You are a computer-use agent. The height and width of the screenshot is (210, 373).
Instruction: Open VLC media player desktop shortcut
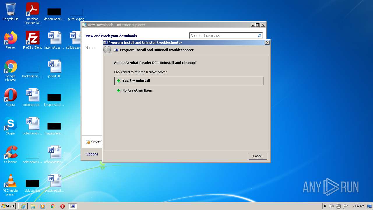10,185
